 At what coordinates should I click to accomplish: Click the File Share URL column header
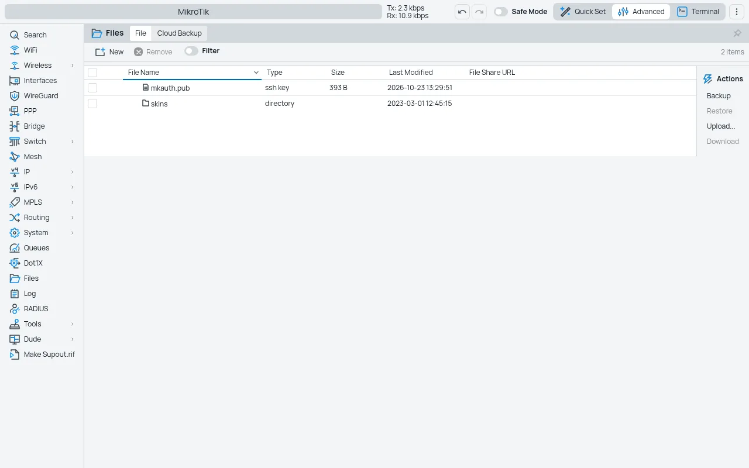(492, 73)
